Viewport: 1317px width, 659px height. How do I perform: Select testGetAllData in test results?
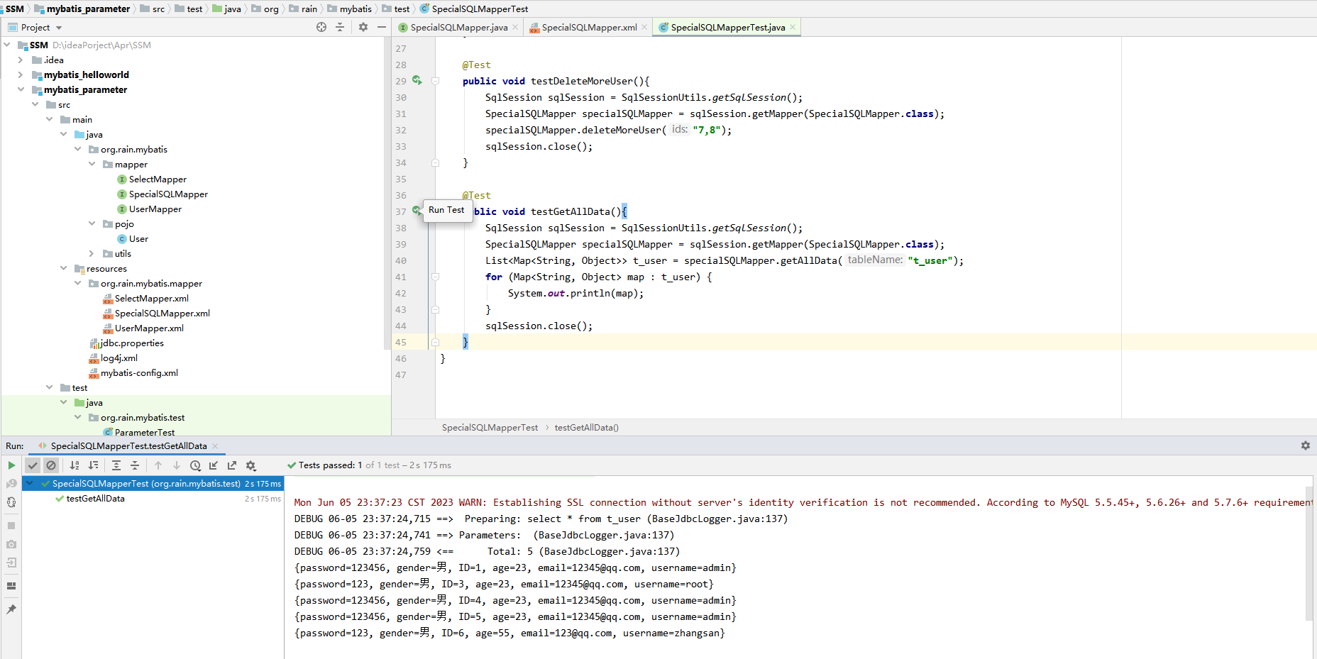coord(95,499)
